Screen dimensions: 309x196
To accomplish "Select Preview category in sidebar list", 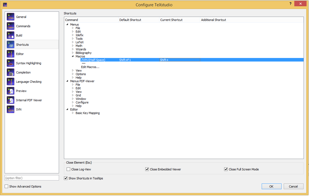I will point(21,91).
